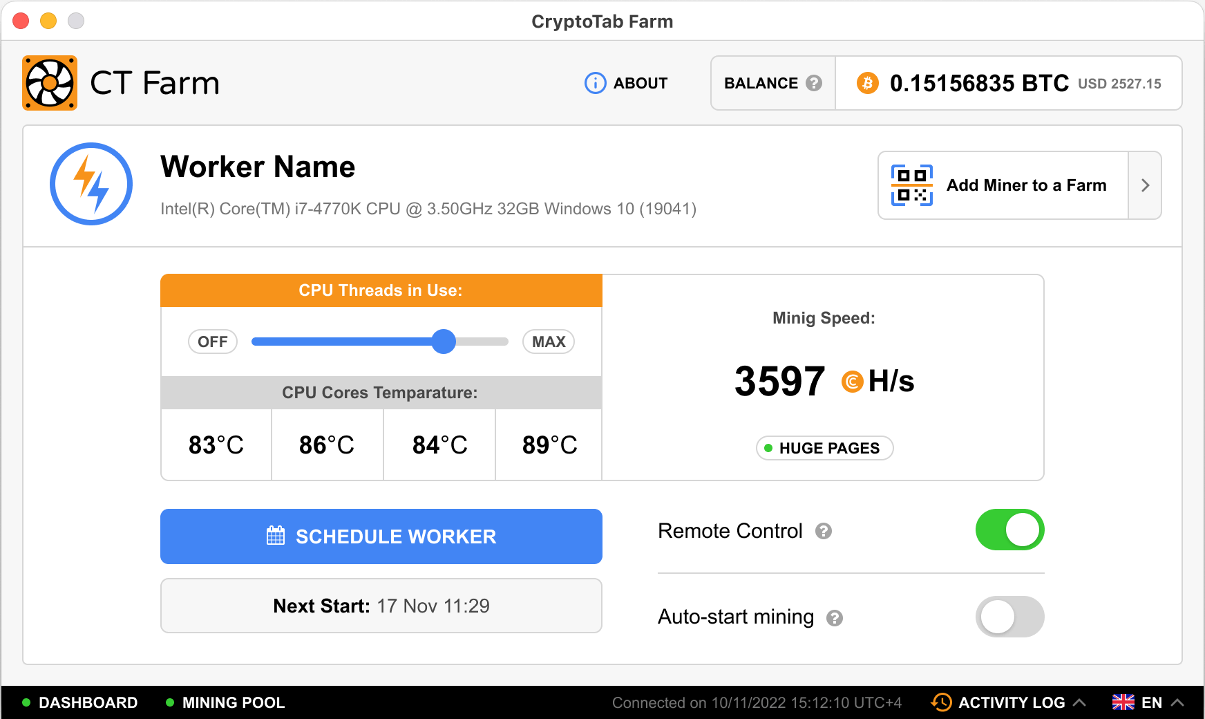Click the 89°C core temperature cell
Image resolution: width=1205 pixels, height=719 pixels.
(549, 445)
